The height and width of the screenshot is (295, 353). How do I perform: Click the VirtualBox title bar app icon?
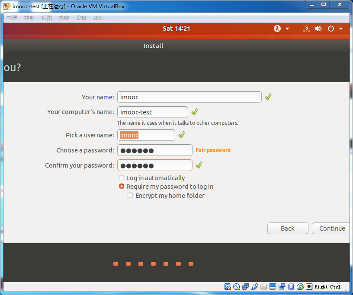point(7,6)
